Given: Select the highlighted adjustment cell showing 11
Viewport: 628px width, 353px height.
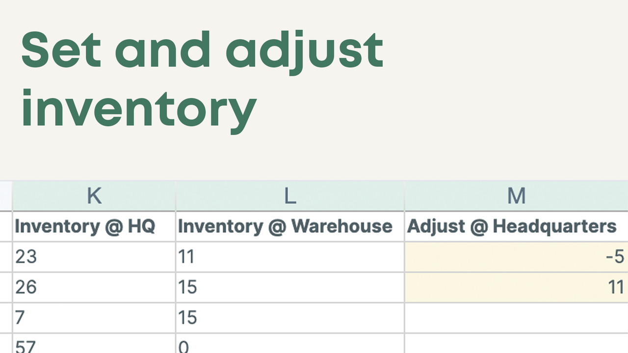Looking at the screenshot, I should pyautogui.click(x=515, y=287).
